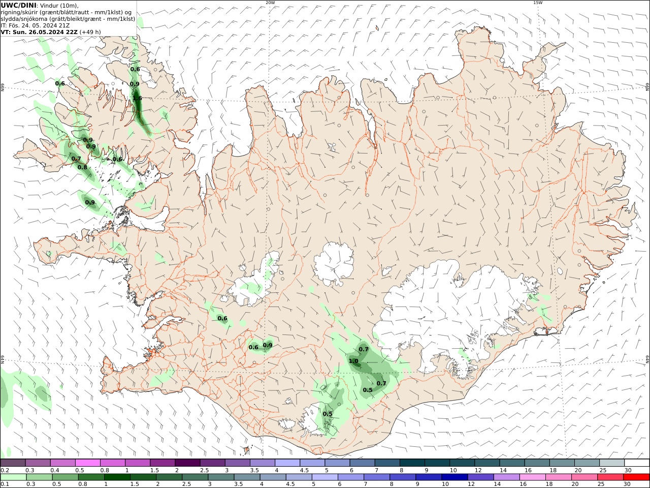Select lower legend swatch between 4 and 4.5
The height and width of the screenshot is (488, 650).
(273, 477)
